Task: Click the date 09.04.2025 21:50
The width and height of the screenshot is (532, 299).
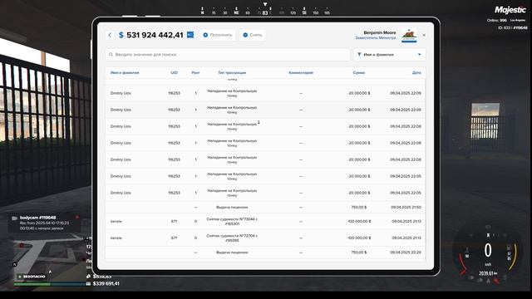Action: (x=406, y=207)
